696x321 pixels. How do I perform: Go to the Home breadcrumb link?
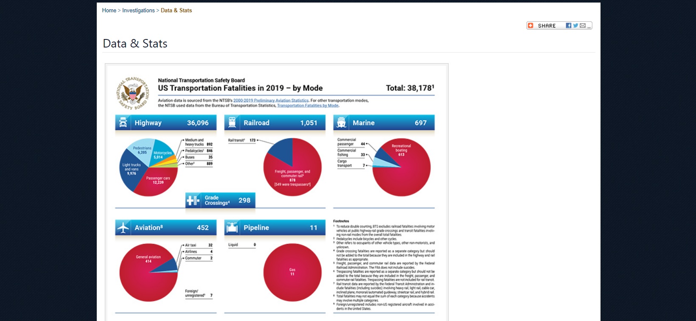pos(109,11)
